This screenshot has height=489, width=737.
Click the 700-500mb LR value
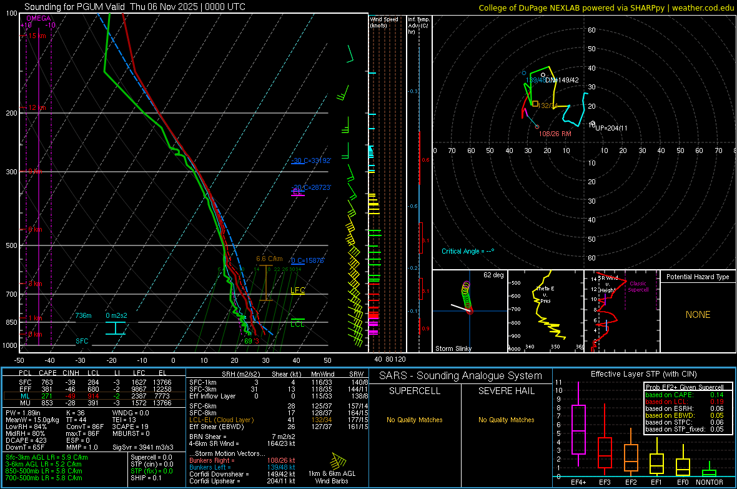[x=44, y=478]
